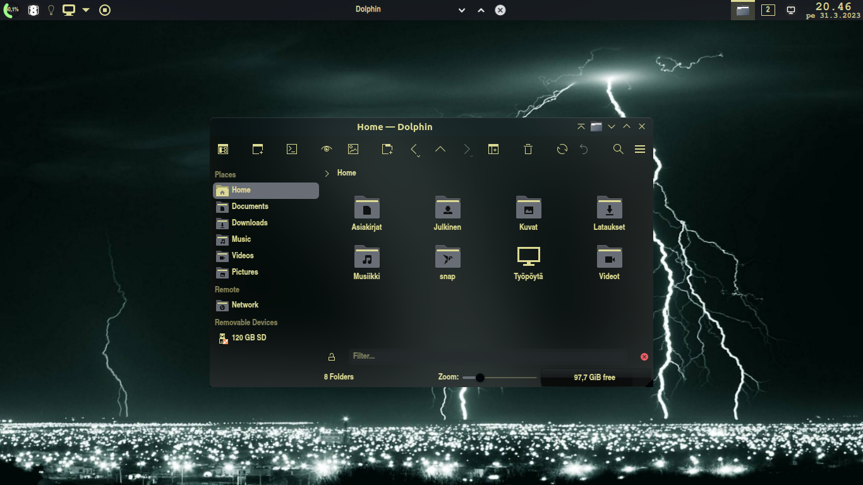Toggle the filter lock icon
This screenshot has width=863, height=485.
(x=332, y=357)
